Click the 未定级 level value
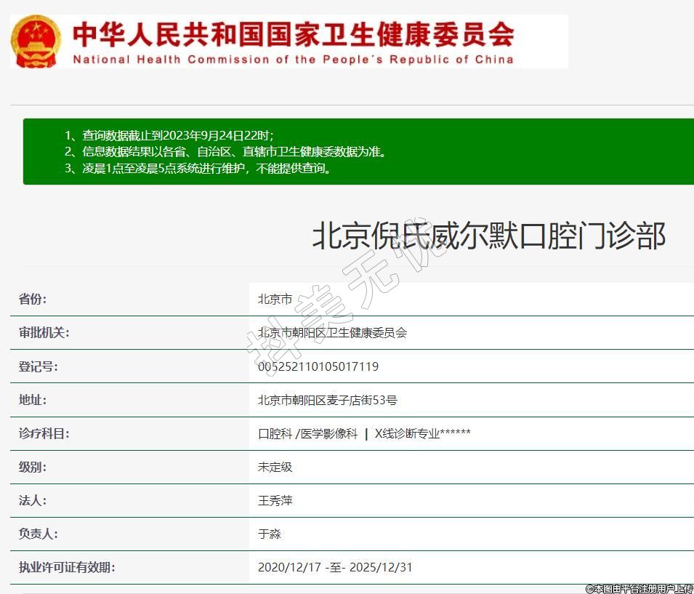The image size is (694, 594). coord(275,467)
